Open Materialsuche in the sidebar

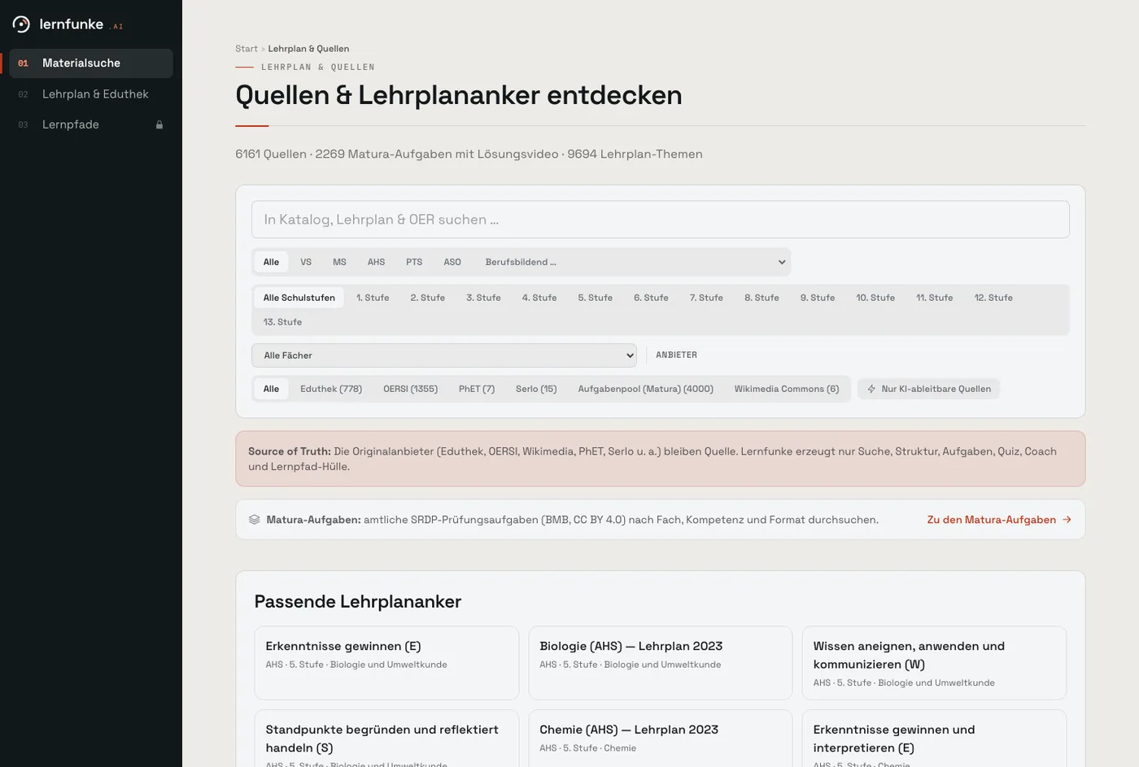91,63
